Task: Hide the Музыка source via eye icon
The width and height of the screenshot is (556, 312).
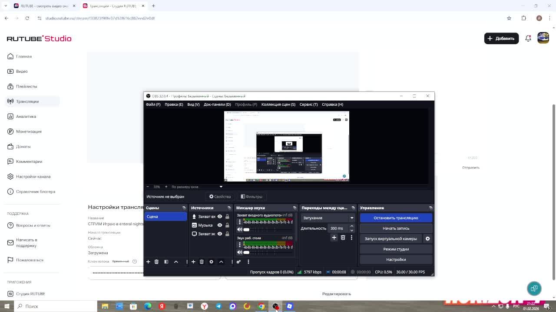Action: point(220,225)
